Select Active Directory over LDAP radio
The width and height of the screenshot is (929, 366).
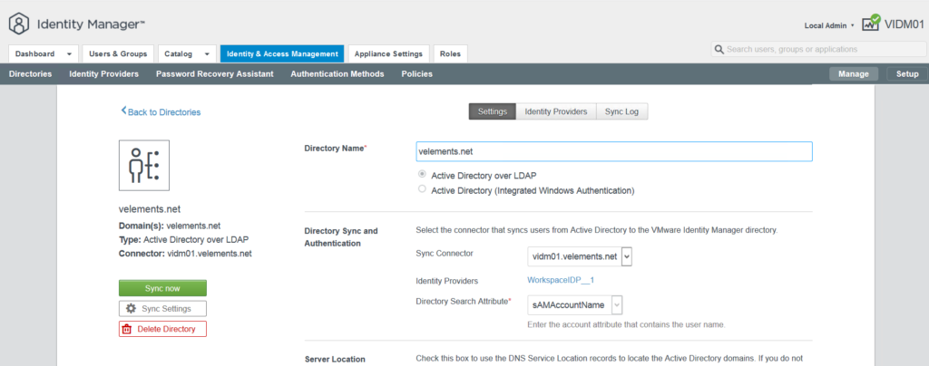[422, 175]
